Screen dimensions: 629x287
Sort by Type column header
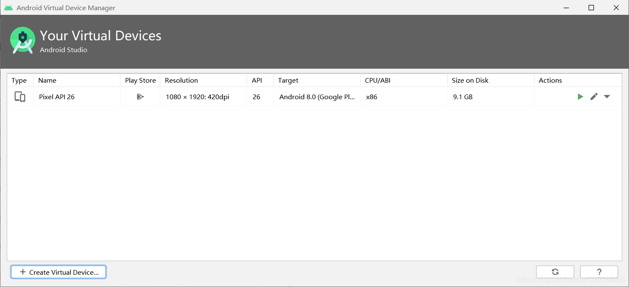[x=20, y=80]
